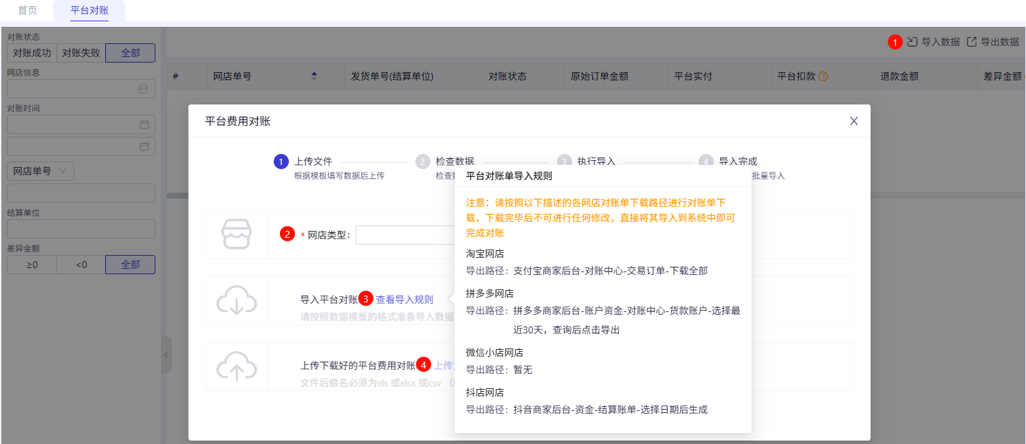1026x444 pixels.
Task: Select <0 差异金额 filter
Action: point(80,265)
